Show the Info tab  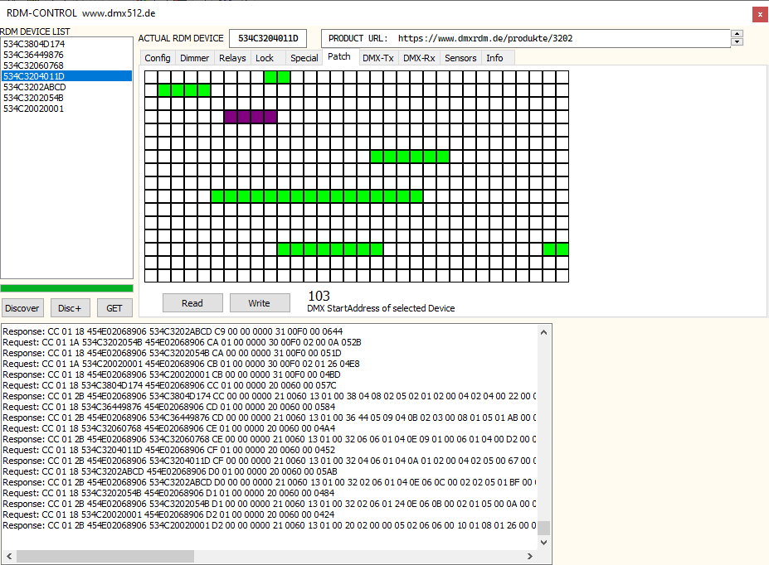pos(494,58)
